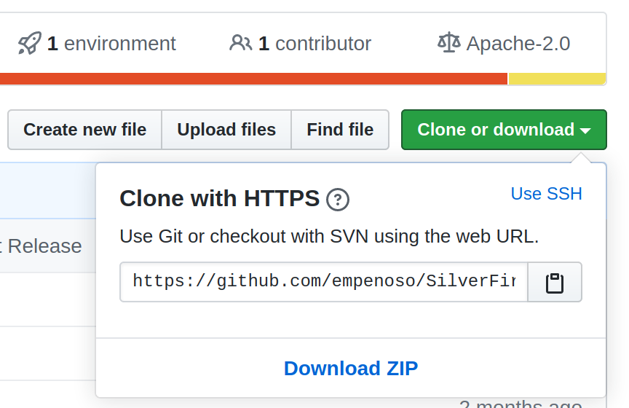Select the HTTPS clone URL field
Image resolution: width=629 pixels, height=408 pixels.
[323, 282]
